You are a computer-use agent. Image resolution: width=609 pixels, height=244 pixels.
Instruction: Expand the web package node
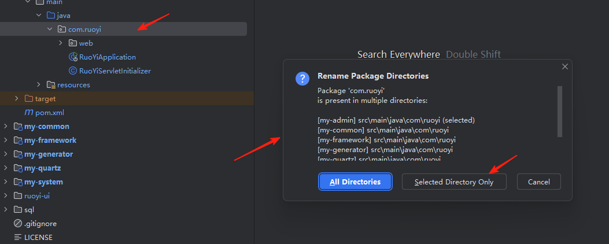pos(61,43)
